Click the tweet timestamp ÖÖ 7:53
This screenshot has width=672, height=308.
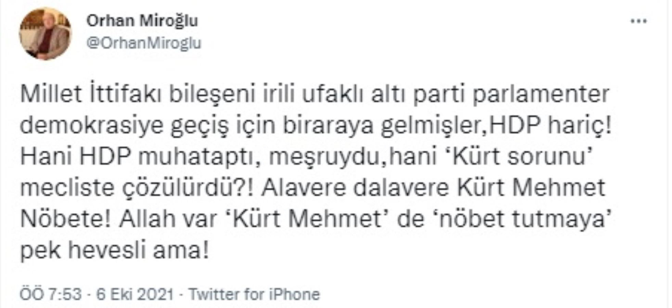[x=51, y=293]
